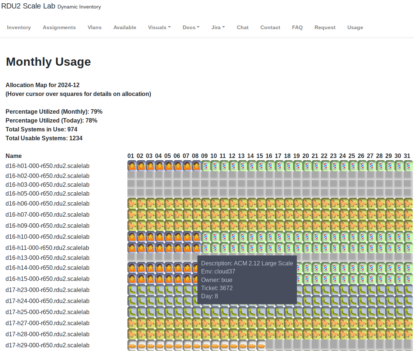The height and width of the screenshot is (351, 414).
Task: Select caterpillar icon for d17-h23 on day 31
Action: pos(408,290)
